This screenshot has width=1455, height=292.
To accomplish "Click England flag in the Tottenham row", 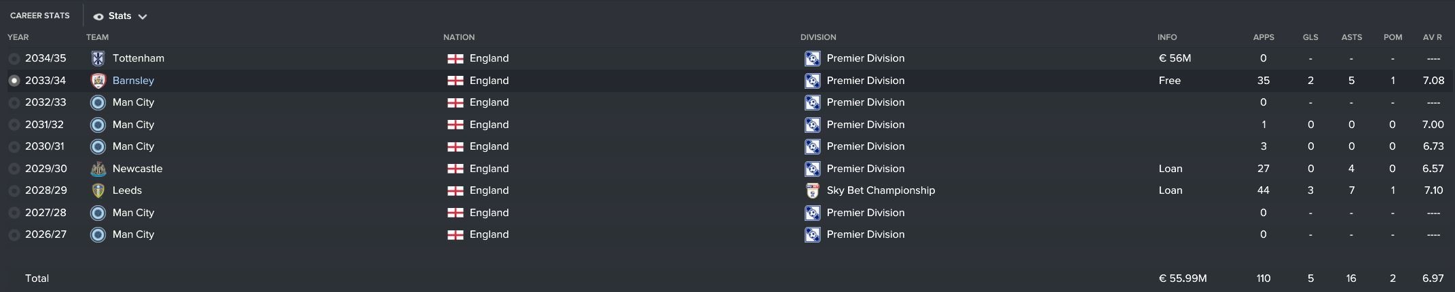I will coord(455,58).
